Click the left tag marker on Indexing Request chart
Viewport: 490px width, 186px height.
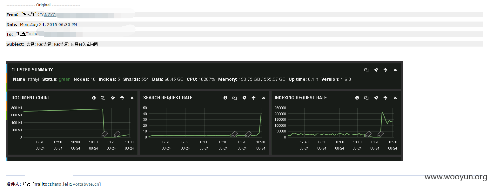coord(368,134)
